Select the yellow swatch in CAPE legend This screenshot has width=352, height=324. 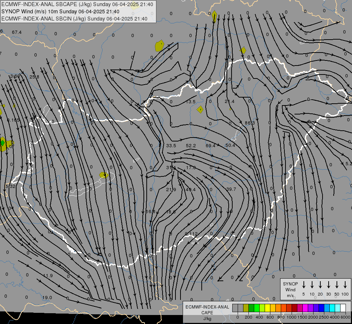pyautogui.click(x=268, y=308)
